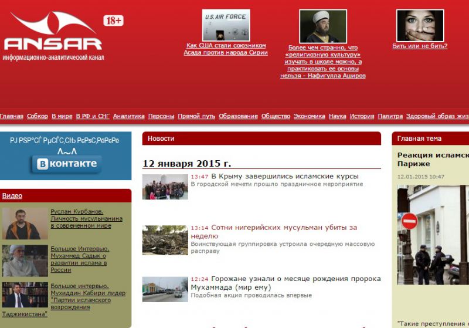
Task: Open the 'В РФ и СНГ' section
Action: coord(93,116)
